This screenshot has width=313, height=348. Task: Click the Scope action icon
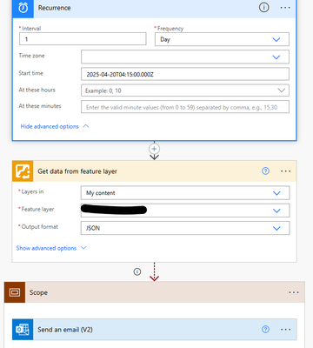15,292
